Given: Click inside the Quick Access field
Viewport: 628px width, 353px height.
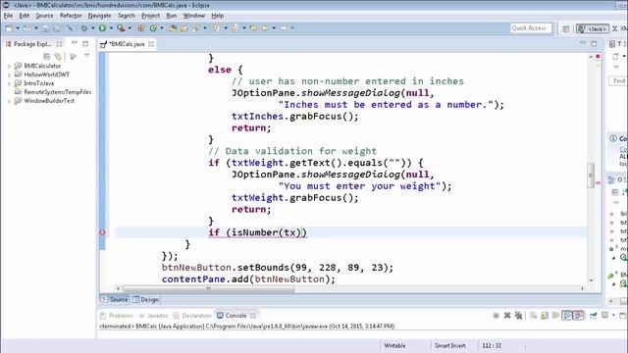Looking at the screenshot, I should pos(531,28).
